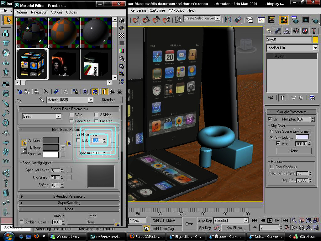Open the Navigation menu in Material Editor
The width and height of the screenshot is (321, 241).
coord(39,12)
